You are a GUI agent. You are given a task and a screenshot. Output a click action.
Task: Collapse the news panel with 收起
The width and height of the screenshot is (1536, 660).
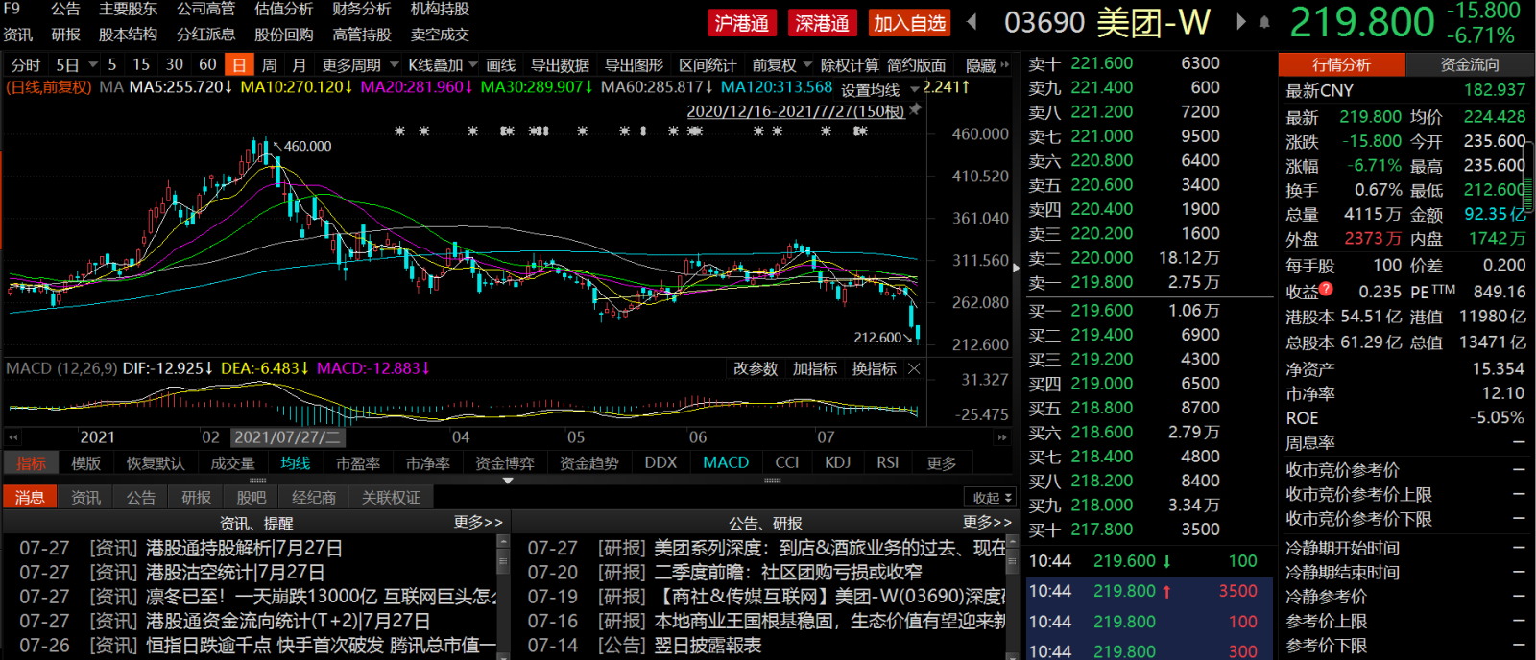pos(992,497)
